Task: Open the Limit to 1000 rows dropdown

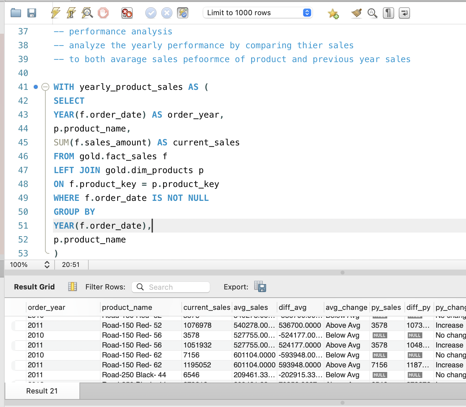Action: click(257, 13)
